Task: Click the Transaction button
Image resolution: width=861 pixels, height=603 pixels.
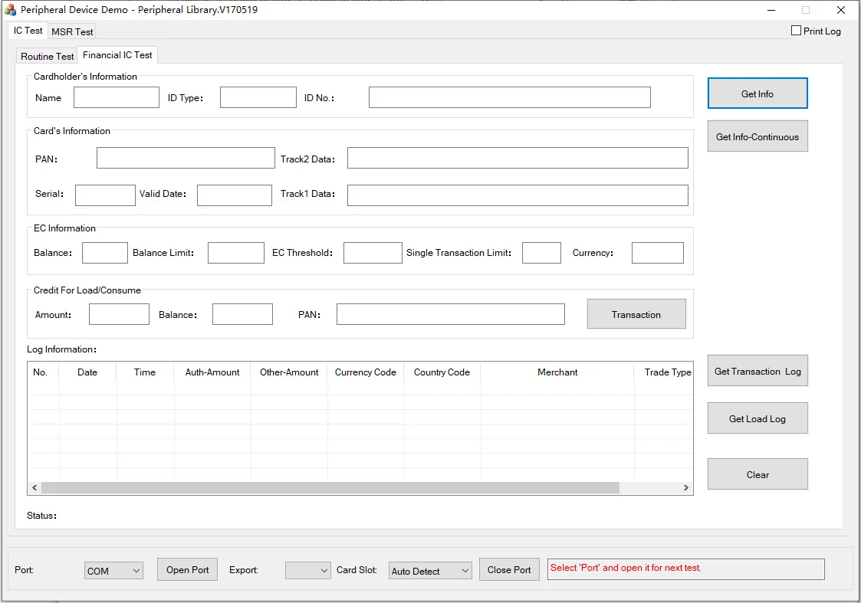Action: click(x=636, y=315)
